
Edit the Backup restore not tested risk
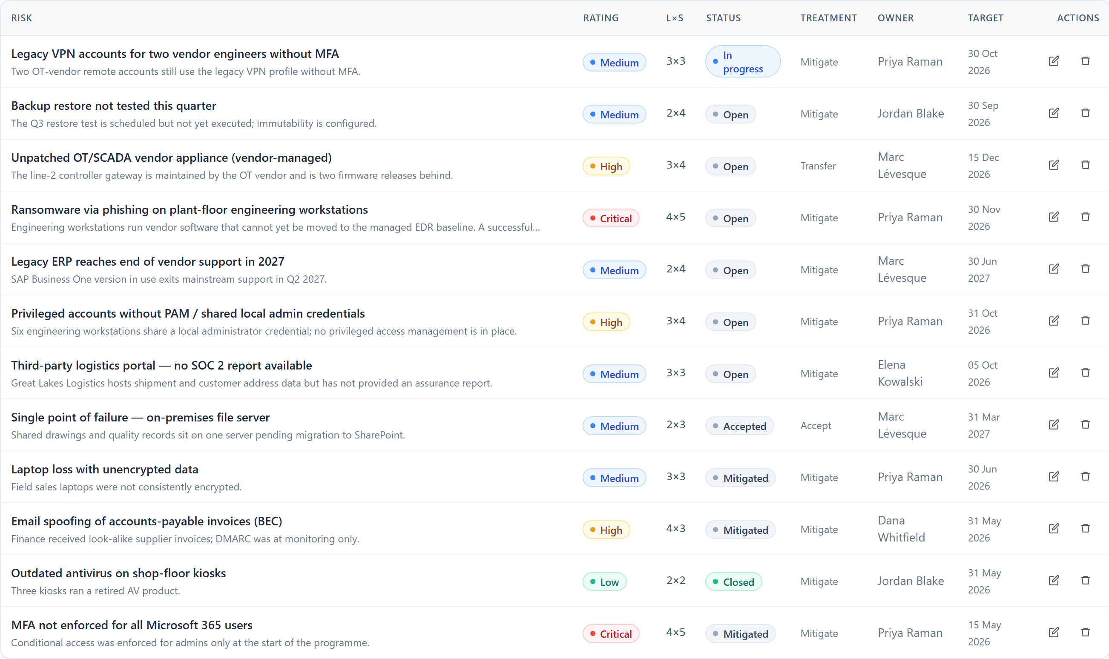(x=1054, y=113)
